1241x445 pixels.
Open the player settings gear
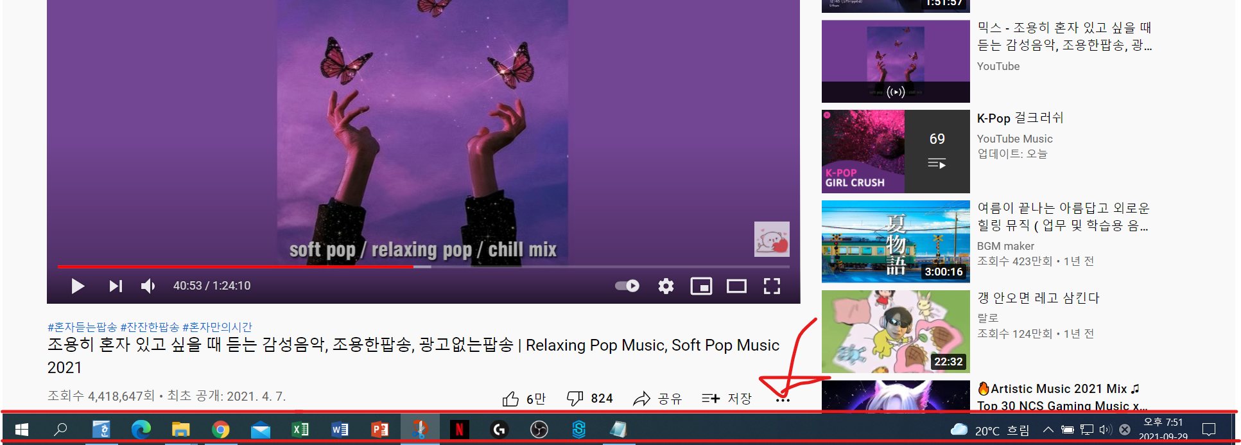[x=666, y=286]
